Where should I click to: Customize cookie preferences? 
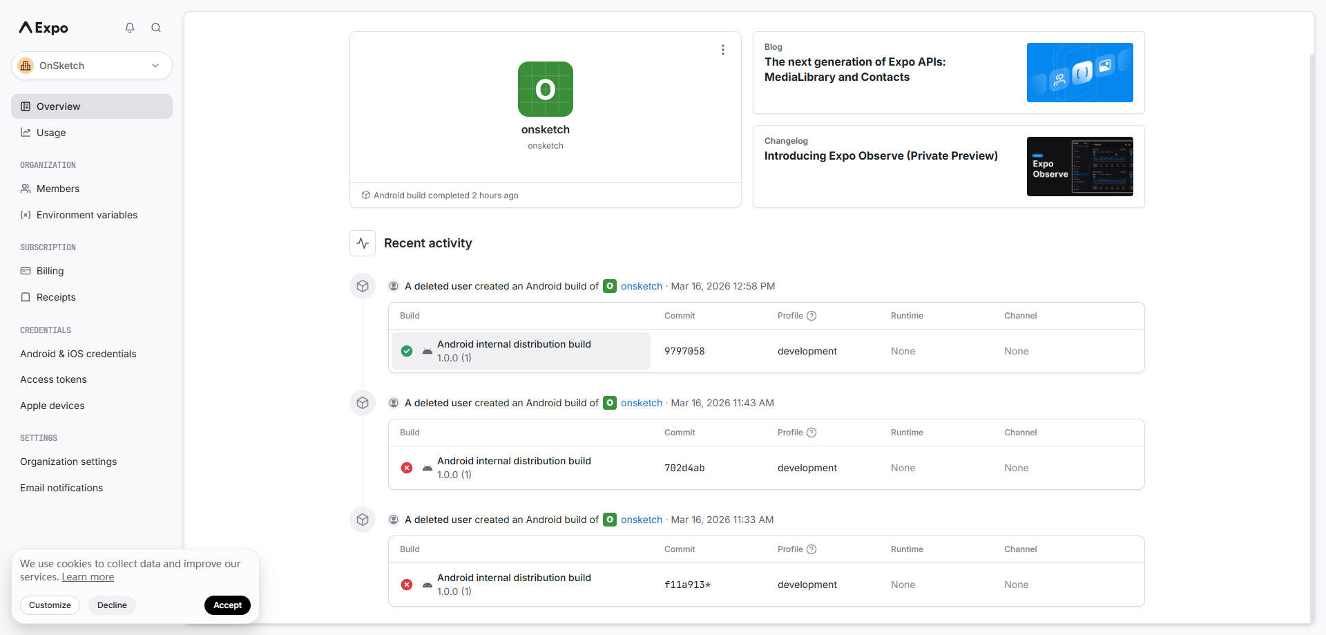(50, 605)
